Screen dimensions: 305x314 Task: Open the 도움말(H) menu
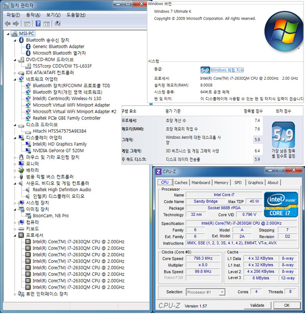[x=76, y=15]
